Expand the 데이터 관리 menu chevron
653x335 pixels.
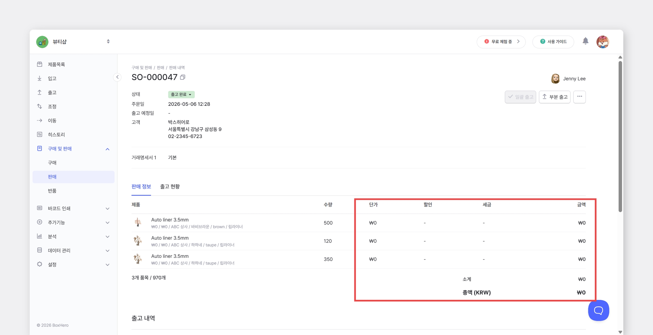point(107,251)
